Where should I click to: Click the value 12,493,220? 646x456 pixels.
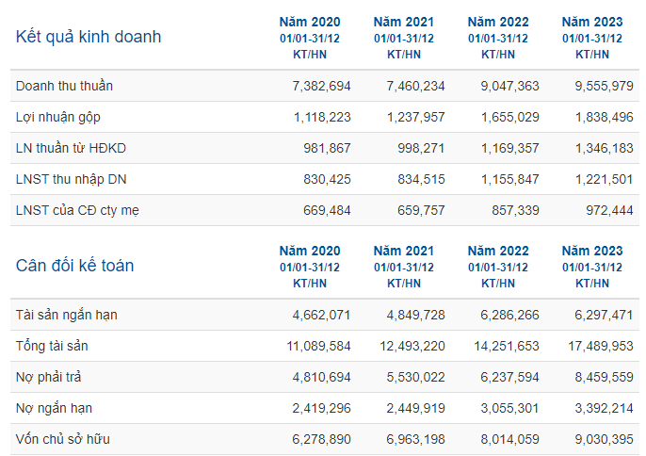tap(412, 347)
